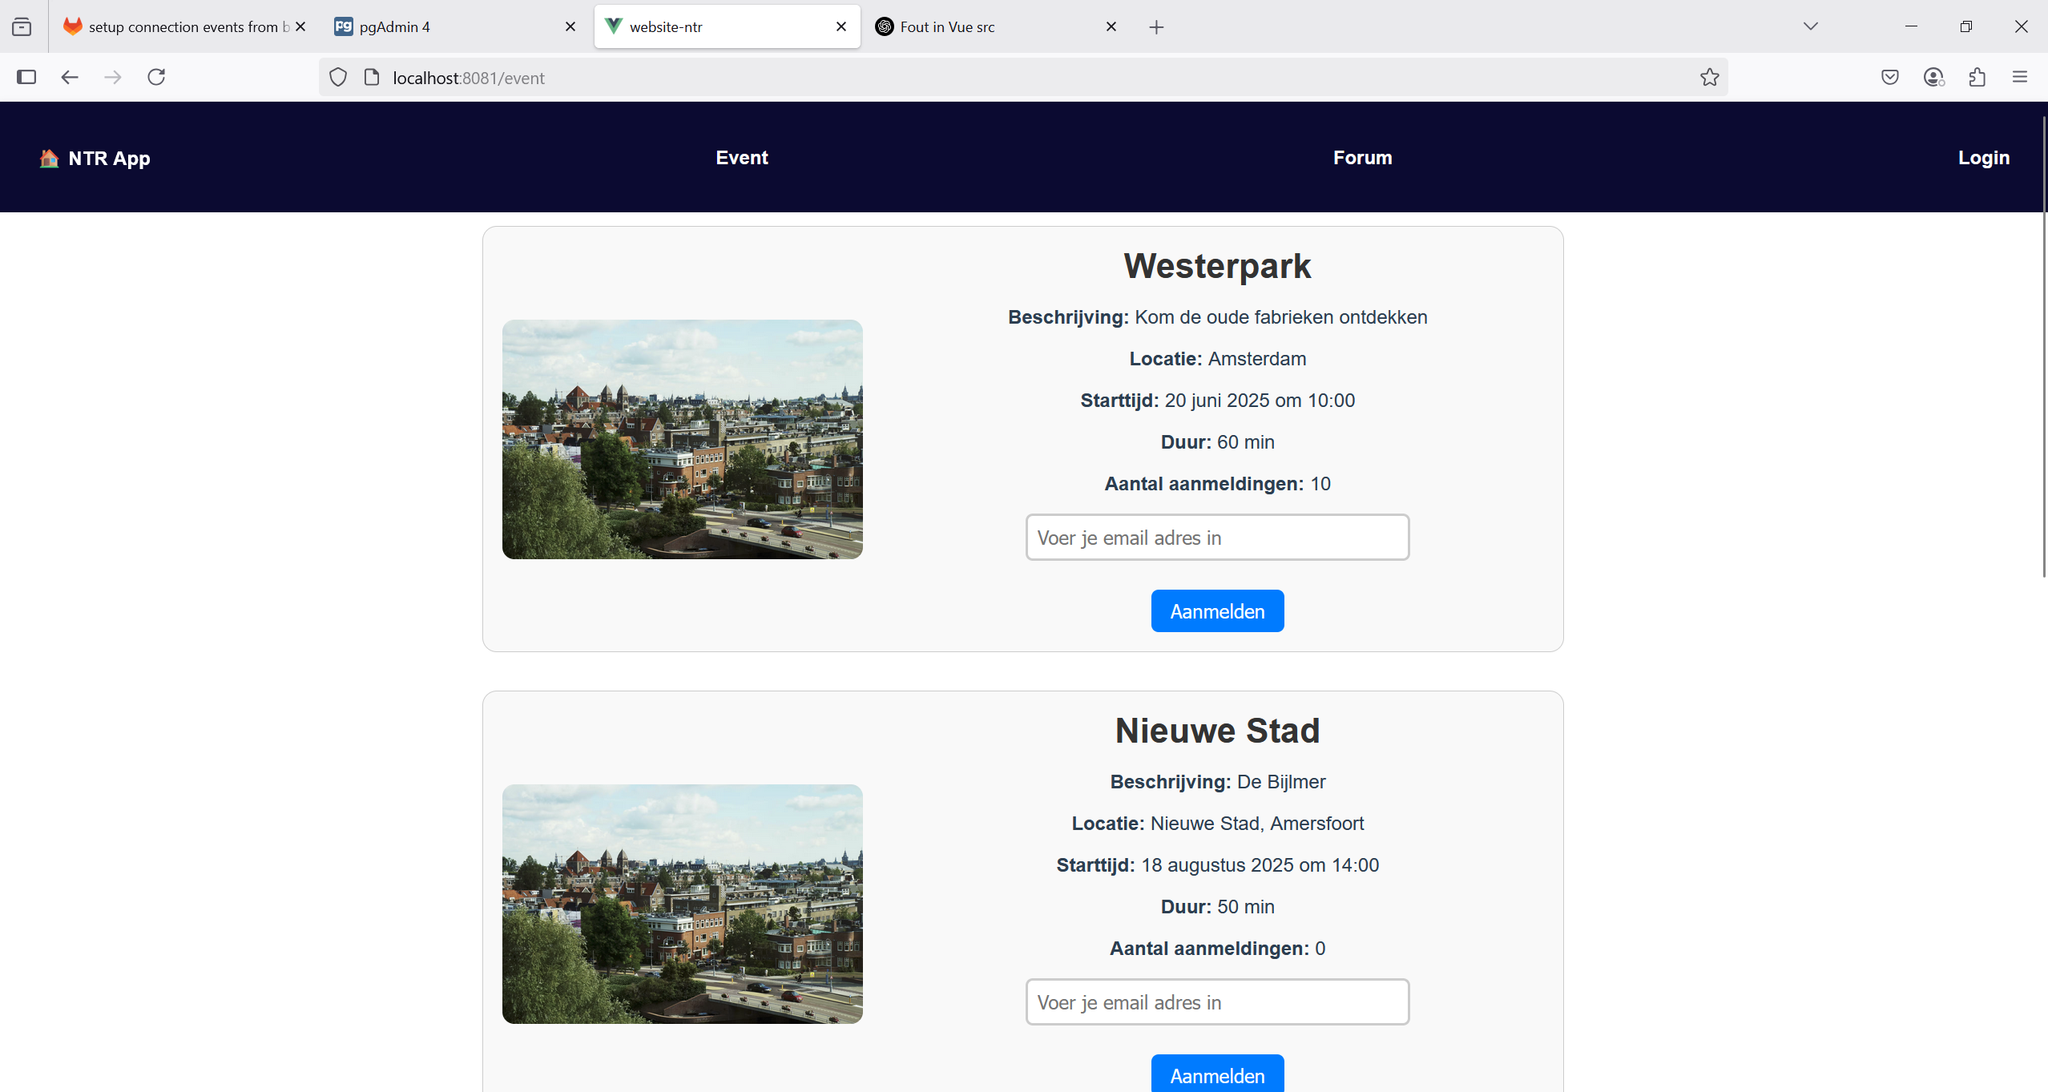This screenshot has height=1092, width=2048.
Task: Click the Westerpark event thumbnail image
Action: pyautogui.click(x=682, y=439)
